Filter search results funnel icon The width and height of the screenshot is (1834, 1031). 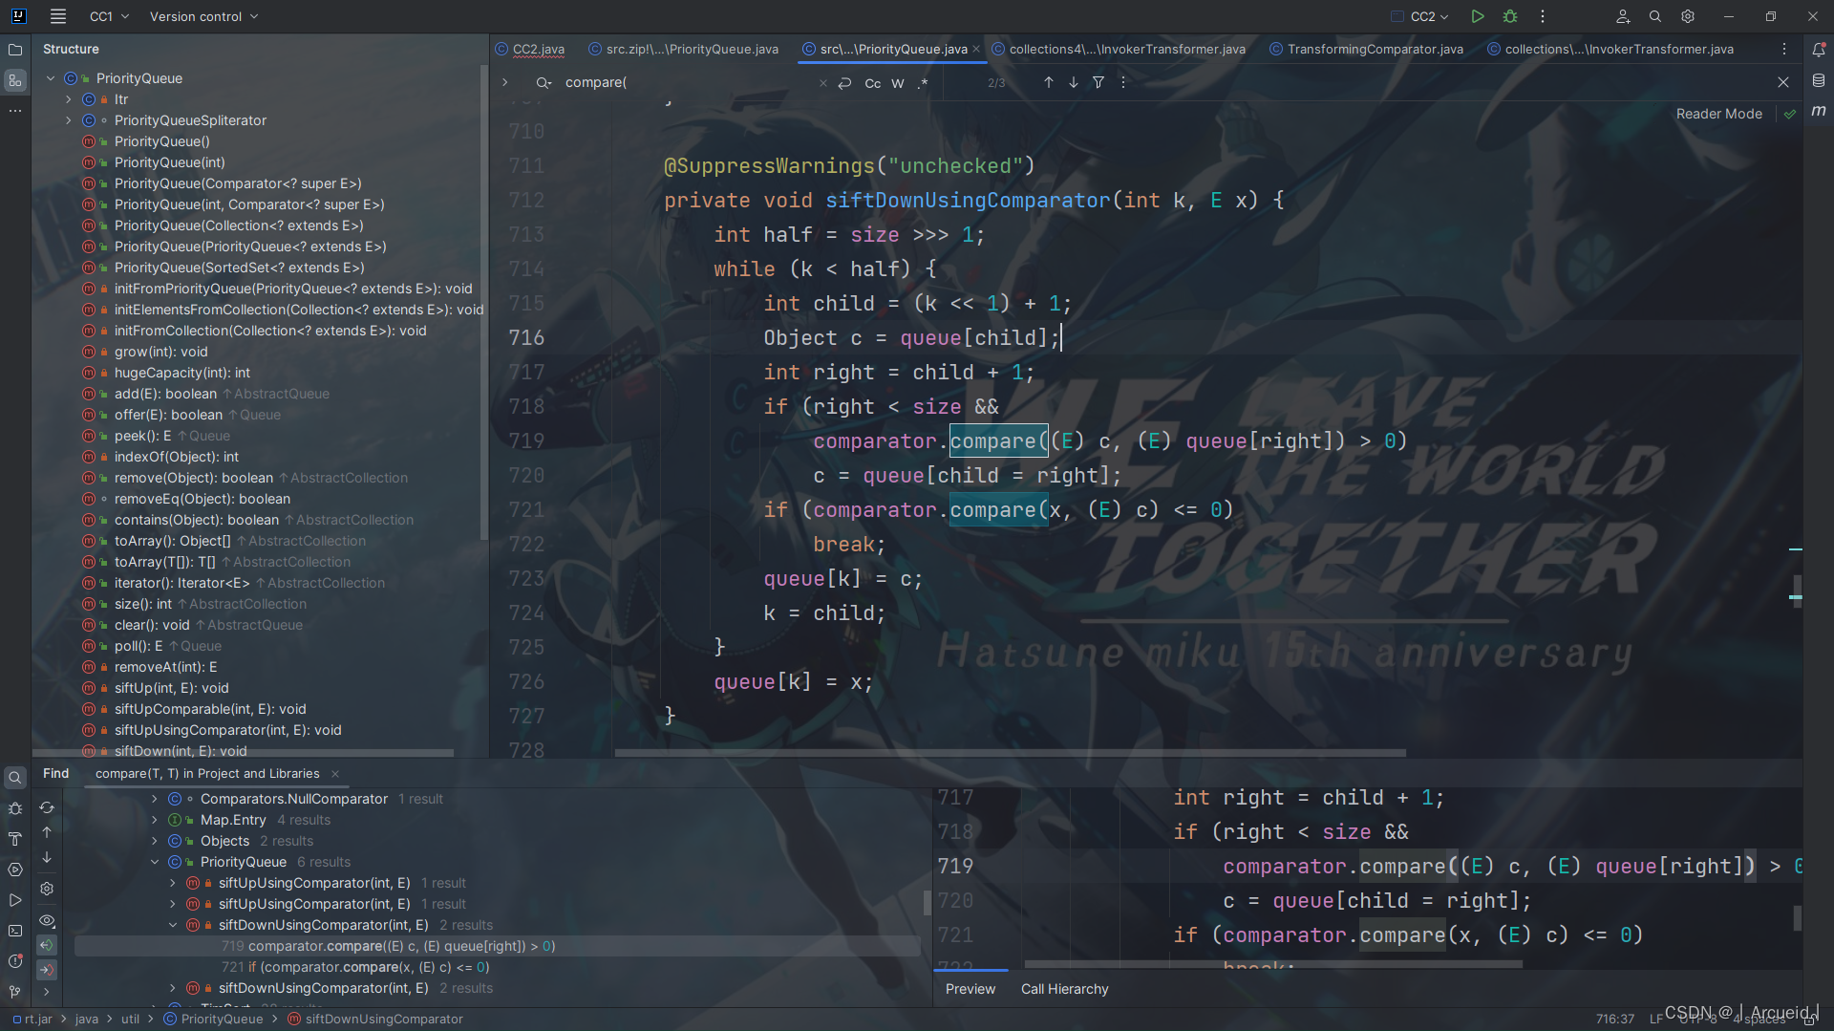coord(1098,82)
